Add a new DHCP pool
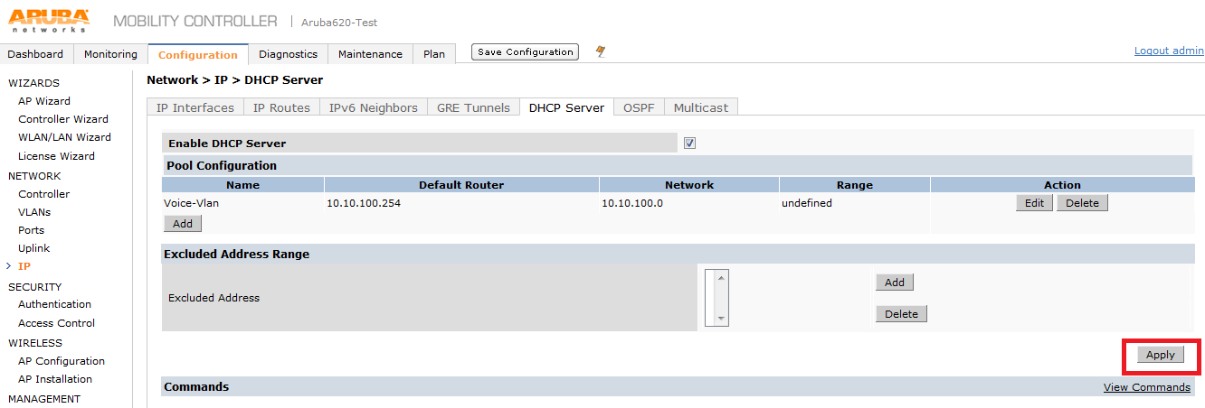Image resolution: width=1205 pixels, height=408 pixels. coord(183,223)
